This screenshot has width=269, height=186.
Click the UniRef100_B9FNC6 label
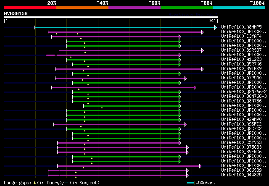coord(241,152)
